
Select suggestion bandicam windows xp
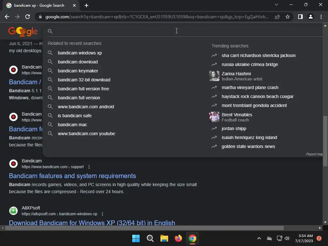(80, 53)
